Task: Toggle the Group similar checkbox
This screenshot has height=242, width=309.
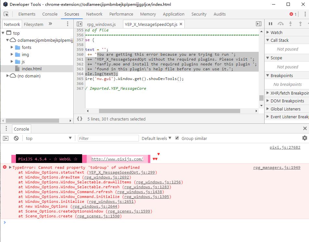Action: click(x=177, y=138)
